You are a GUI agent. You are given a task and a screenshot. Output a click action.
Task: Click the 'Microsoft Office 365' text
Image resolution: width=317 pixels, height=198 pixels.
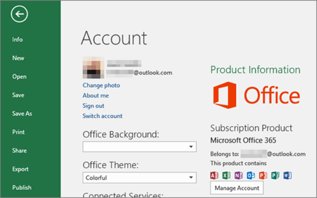(x=243, y=140)
